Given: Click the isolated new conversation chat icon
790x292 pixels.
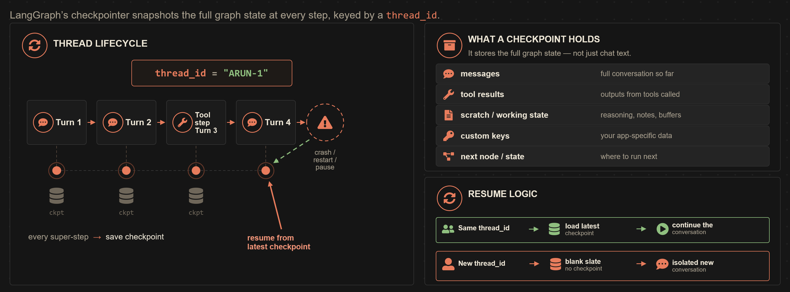Looking at the screenshot, I should pyautogui.click(x=662, y=264).
